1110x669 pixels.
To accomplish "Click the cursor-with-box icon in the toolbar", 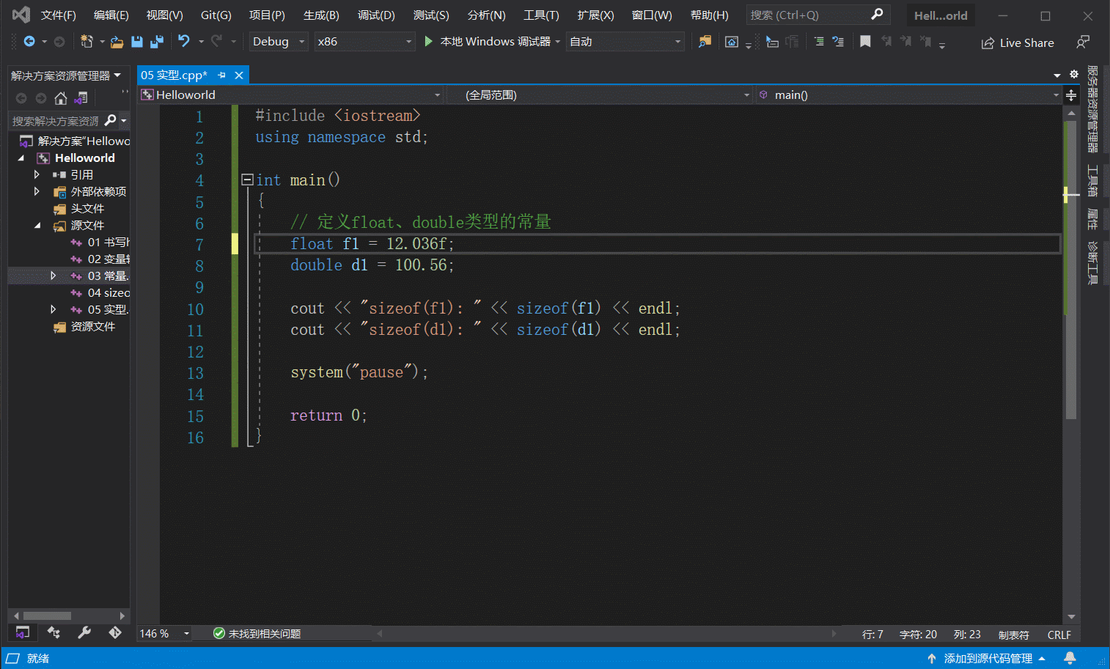I will click(x=772, y=42).
